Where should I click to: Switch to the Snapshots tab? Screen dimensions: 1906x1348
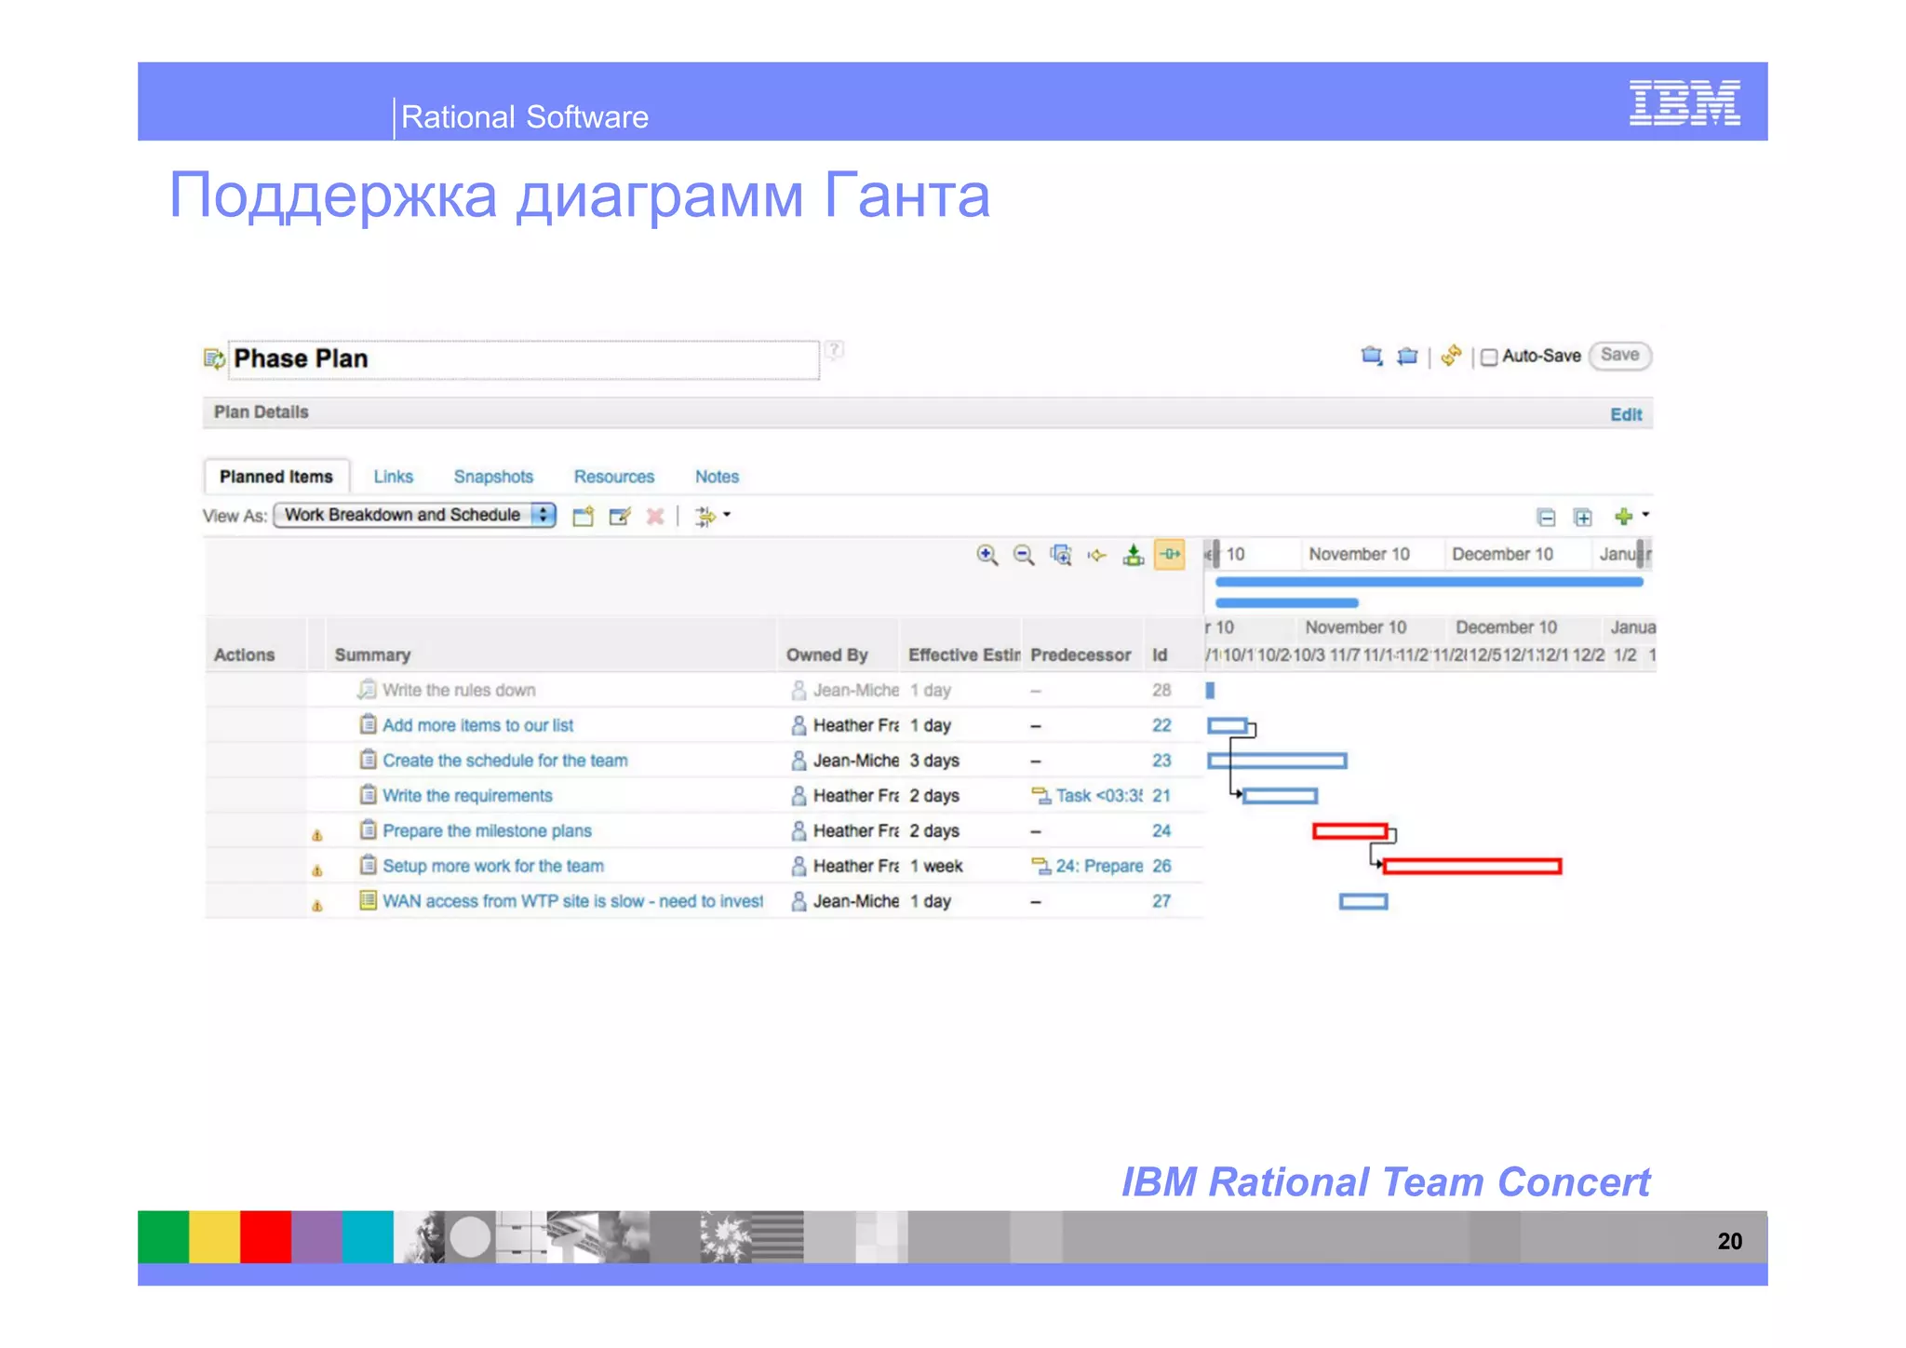[x=493, y=477]
